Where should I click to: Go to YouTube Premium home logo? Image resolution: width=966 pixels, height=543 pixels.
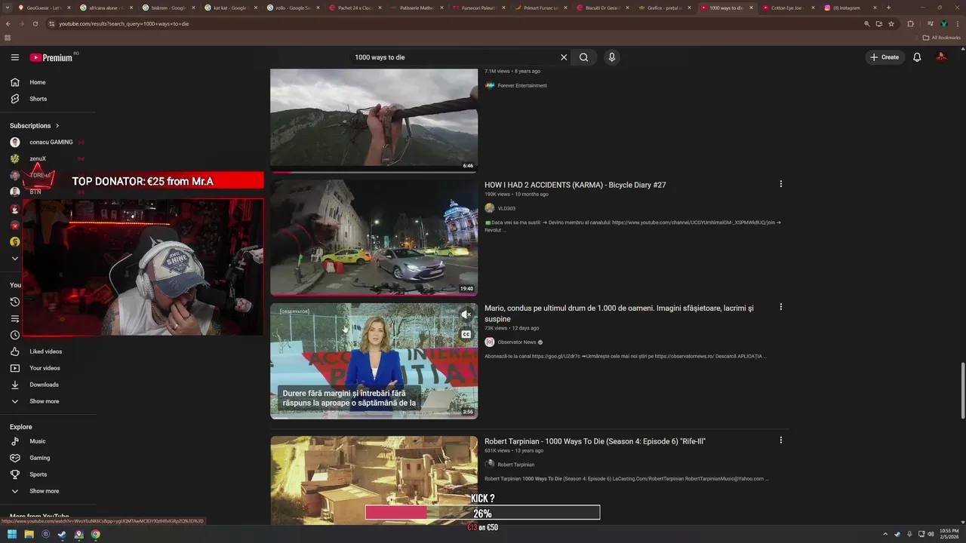point(51,57)
